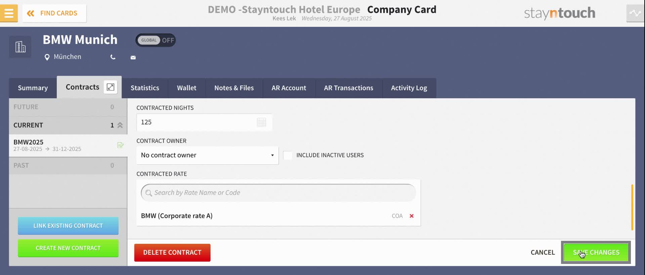Toggle the Global switch on
645x275 pixels.
click(x=156, y=40)
